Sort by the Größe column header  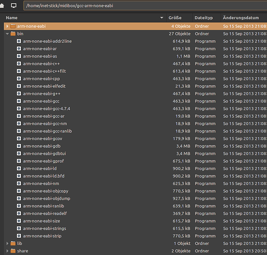tap(175, 18)
